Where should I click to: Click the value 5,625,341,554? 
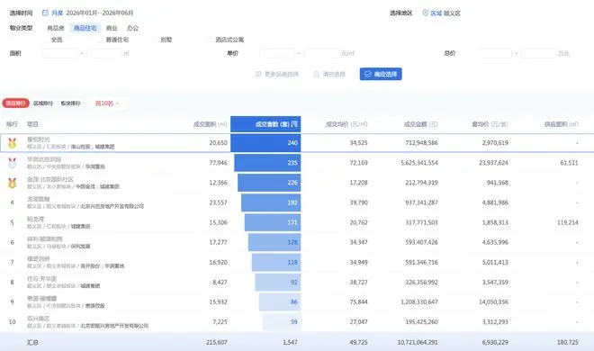coord(419,163)
